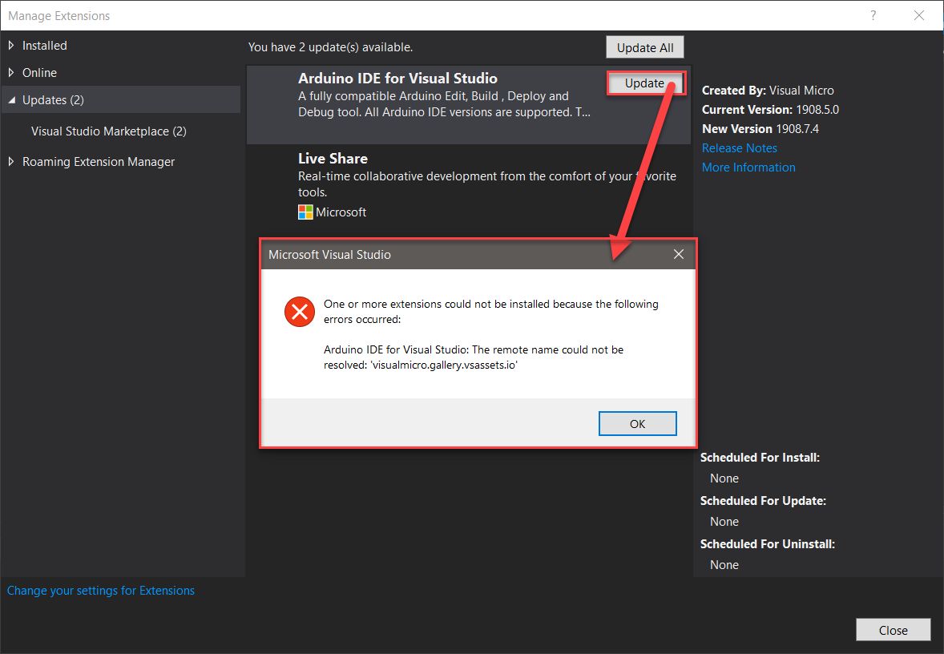The height and width of the screenshot is (654, 944).
Task: Click the help question mark icon
Action: tap(873, 15)
